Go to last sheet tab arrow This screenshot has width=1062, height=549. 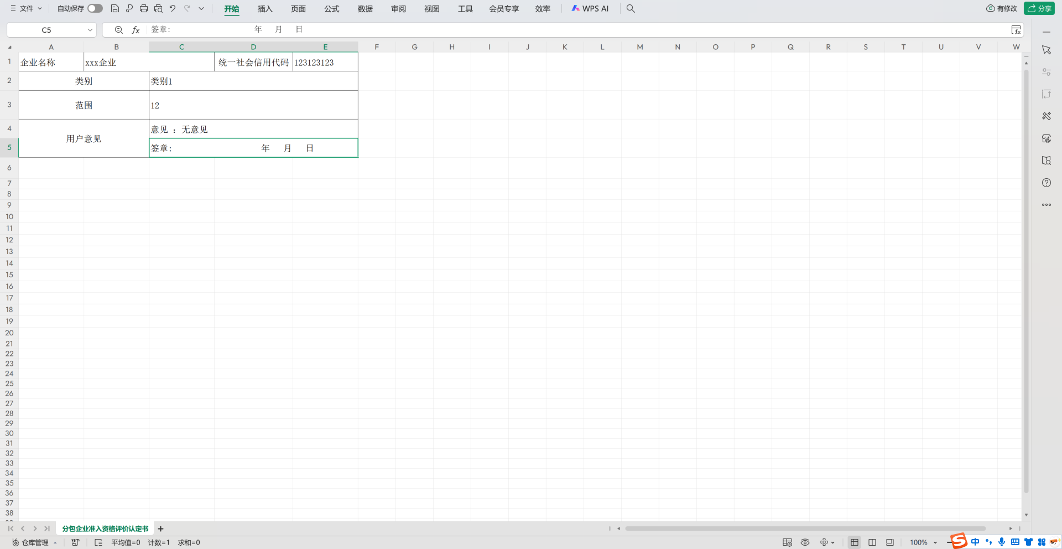pos(47,529)
